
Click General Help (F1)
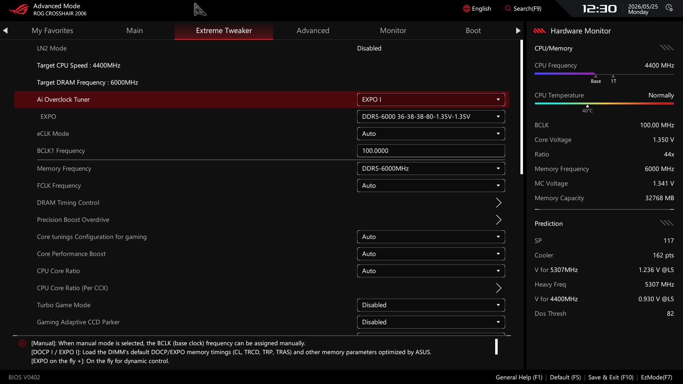point(519,377)
